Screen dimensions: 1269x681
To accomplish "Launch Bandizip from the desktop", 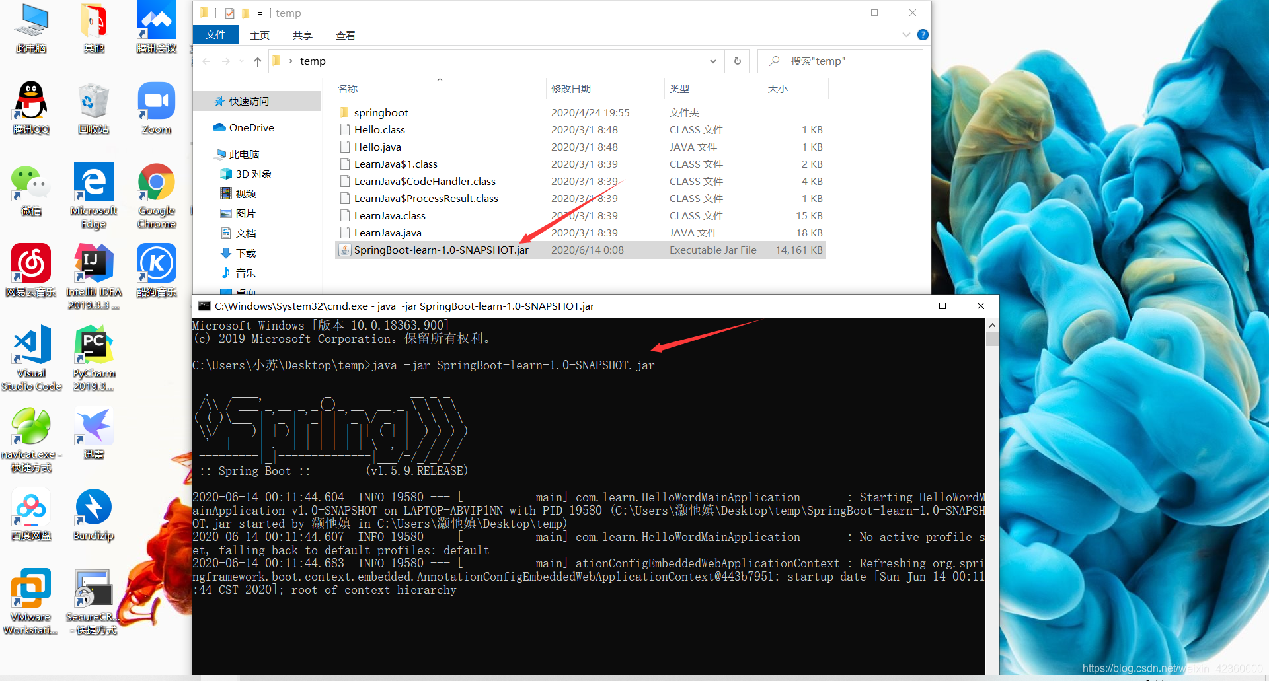I will 94,515.
